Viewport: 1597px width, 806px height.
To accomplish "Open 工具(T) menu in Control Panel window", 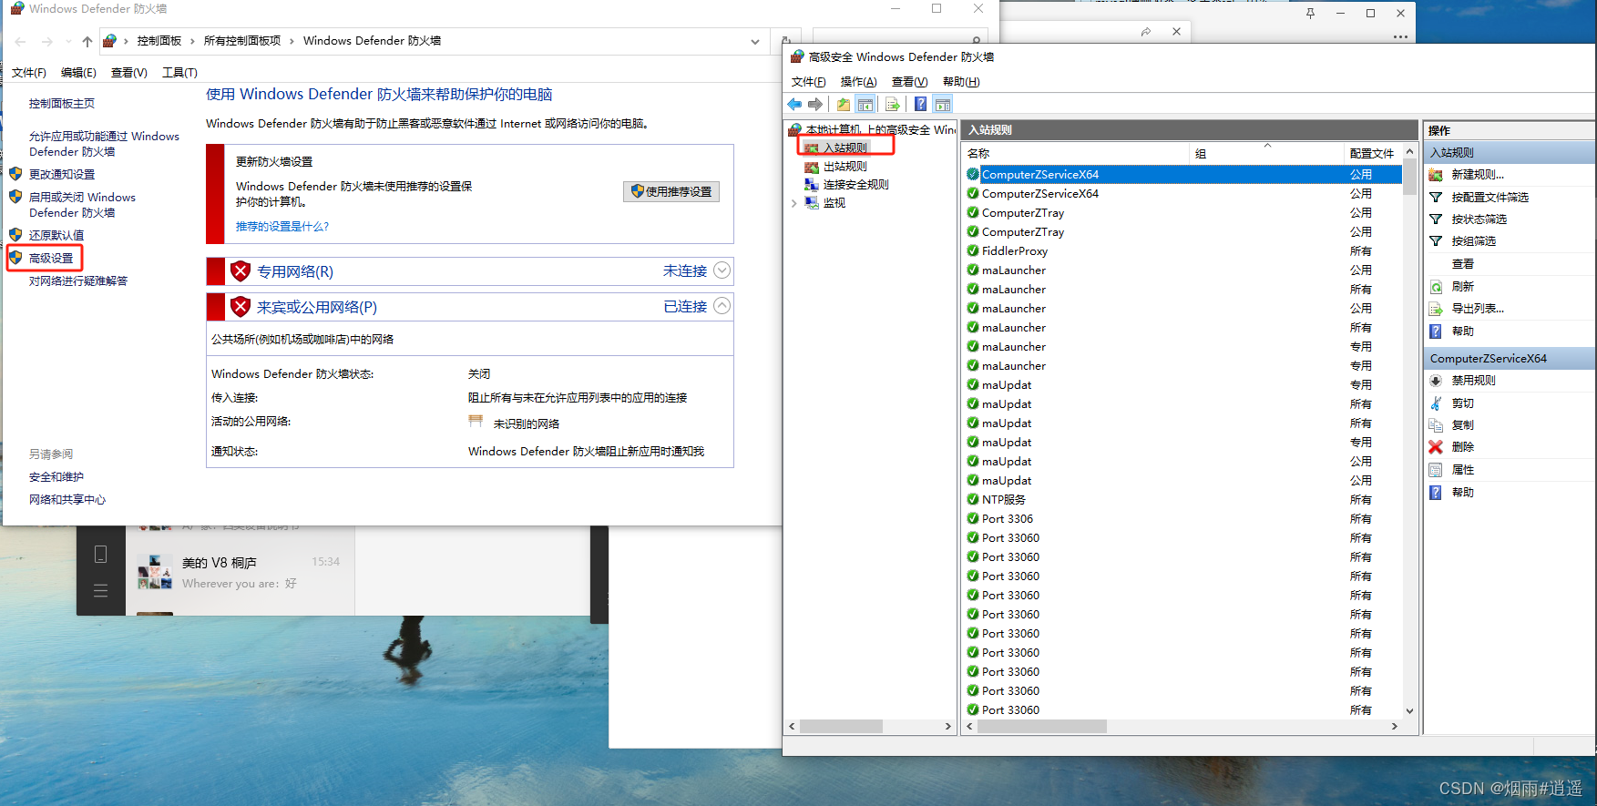I will (x=179, y=73).
